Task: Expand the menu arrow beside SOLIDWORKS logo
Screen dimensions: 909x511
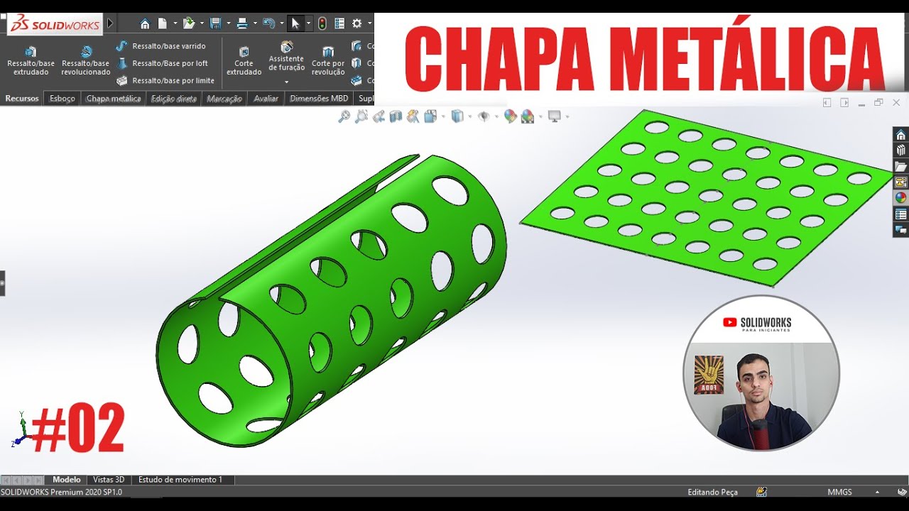Action: [110, 23]
